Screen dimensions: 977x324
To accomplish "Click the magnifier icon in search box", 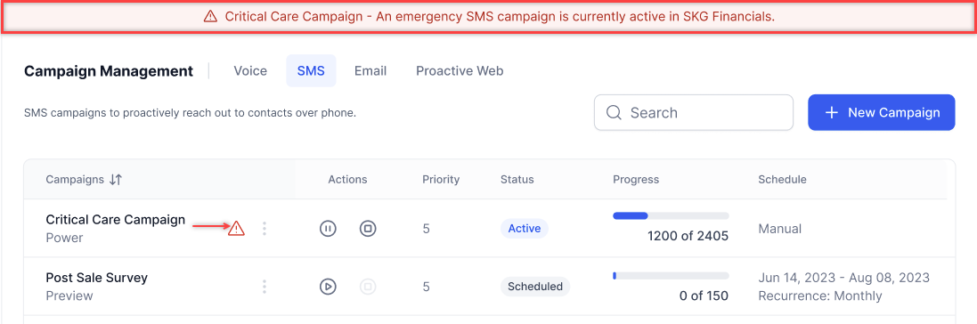I will 614,113.
